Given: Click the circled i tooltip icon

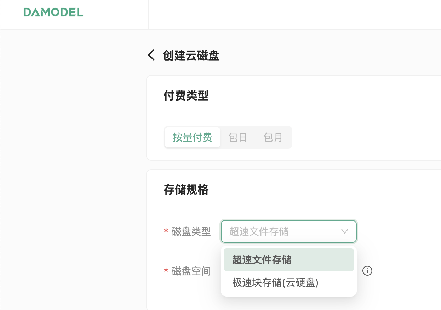Looking at the screenshot, I should [x=367, y=271].
